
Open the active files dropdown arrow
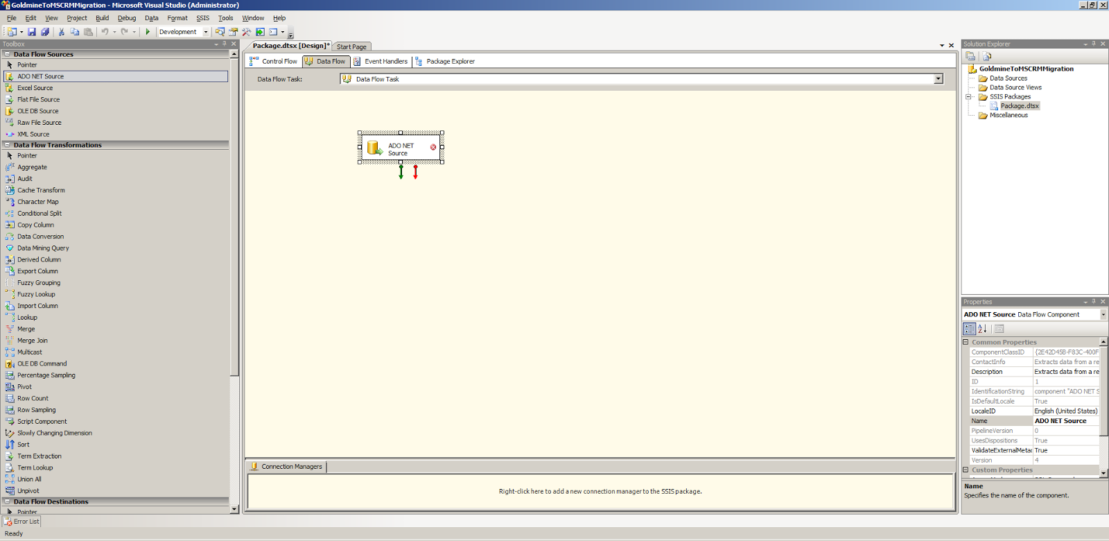[x=942, y=46]
